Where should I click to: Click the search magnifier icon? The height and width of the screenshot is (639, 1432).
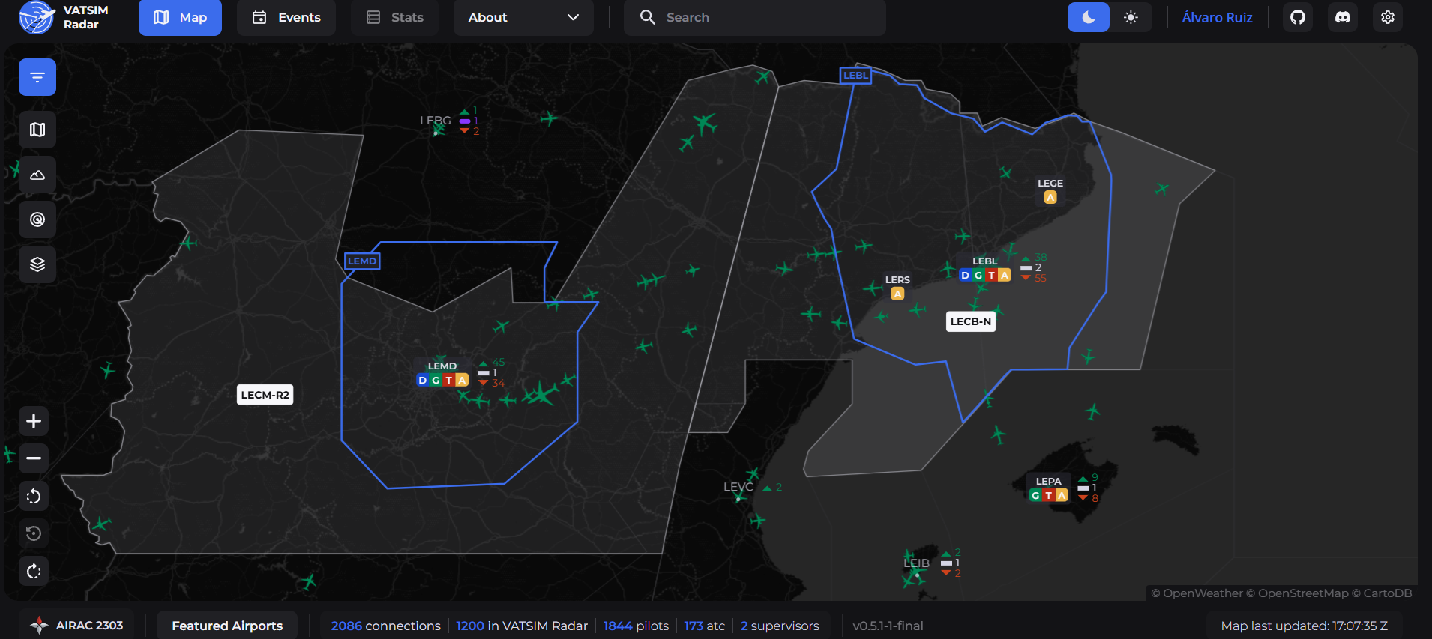(648, 17)
